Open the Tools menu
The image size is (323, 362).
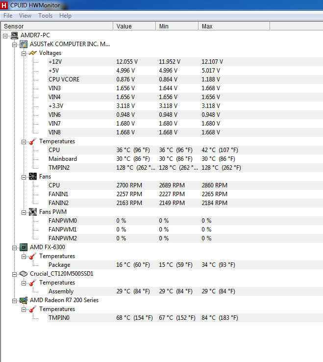46,16
